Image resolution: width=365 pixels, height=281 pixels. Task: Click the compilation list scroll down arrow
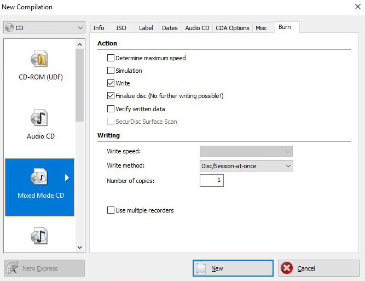(x=80, y=248)
